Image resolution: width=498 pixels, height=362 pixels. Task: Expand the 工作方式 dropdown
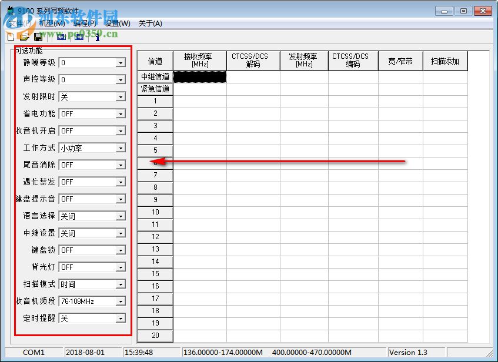tap(121, 148)
